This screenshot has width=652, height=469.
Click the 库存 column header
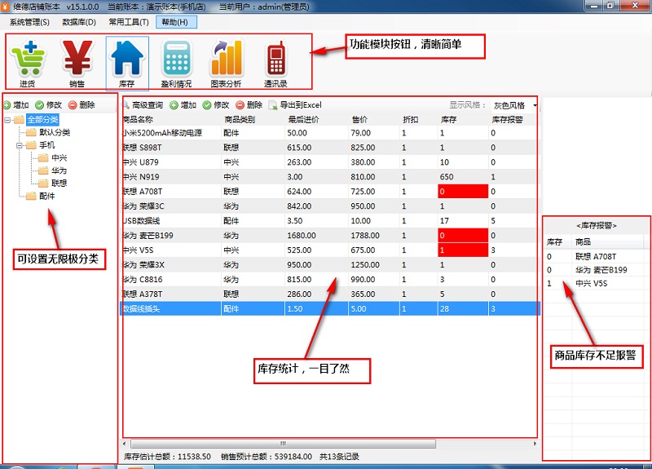point(452,119)
